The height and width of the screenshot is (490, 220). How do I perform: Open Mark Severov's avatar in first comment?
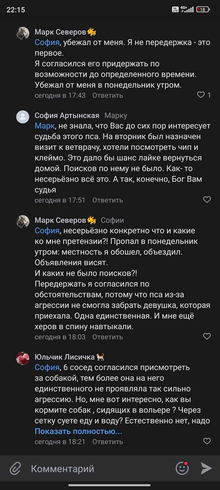coord(23,33)
